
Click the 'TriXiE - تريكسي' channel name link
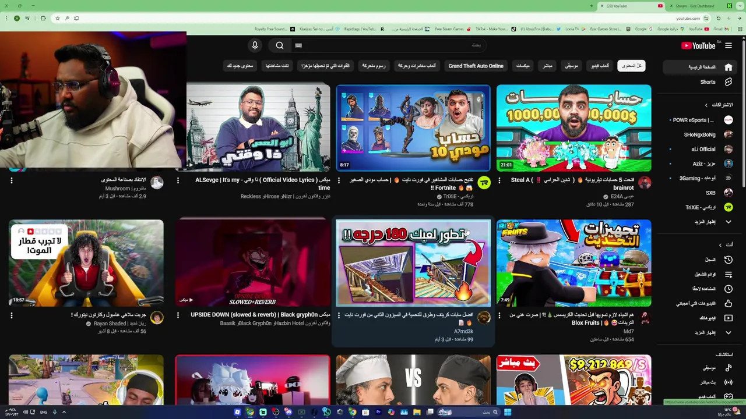pos(458,197)
